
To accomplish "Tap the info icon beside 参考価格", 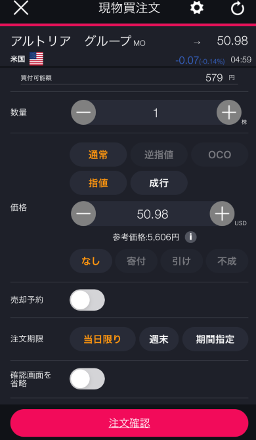I will pos(190,237).
